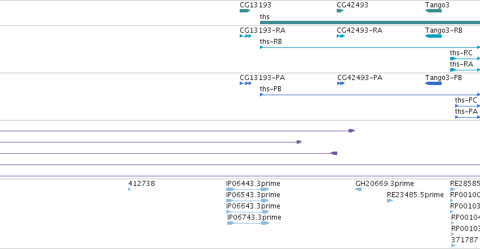Click the ths-RA transcript label
480x249 pixels.
[461, 64]
